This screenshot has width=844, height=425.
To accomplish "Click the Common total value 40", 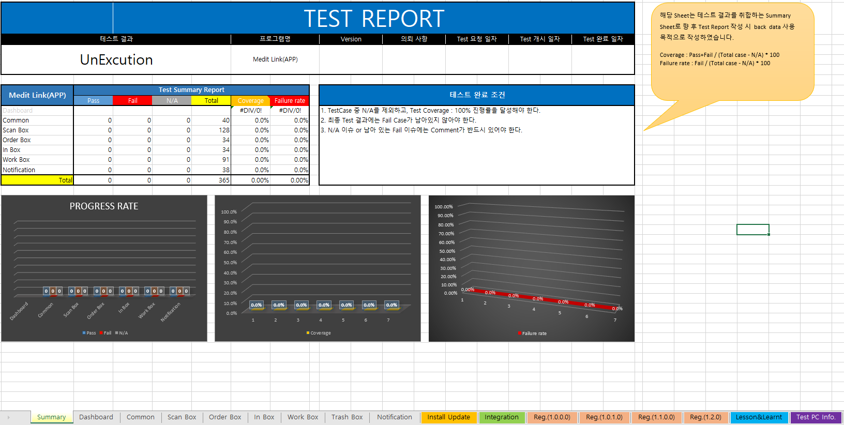I will click(211, 120).
